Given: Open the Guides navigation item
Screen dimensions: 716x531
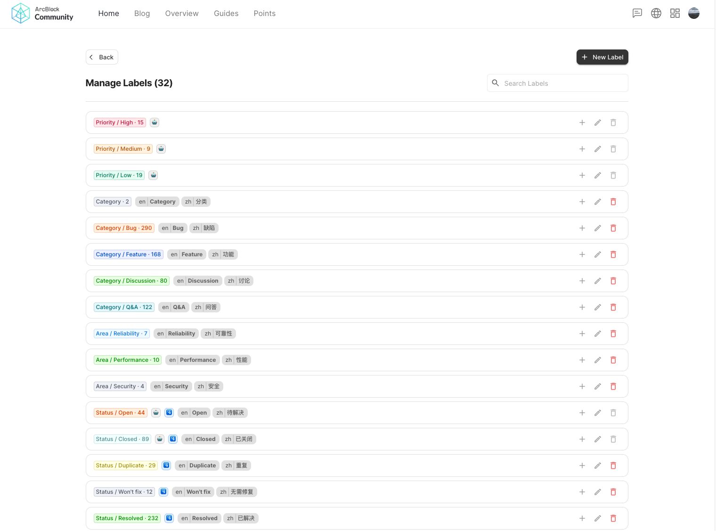Looking at the screenshot, I should (226, 13).
